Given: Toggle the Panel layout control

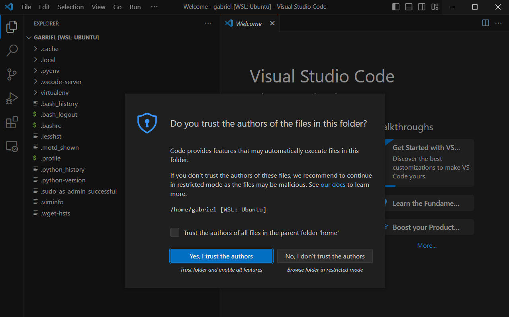Looking at the screenshot, I should (x=409, y=7).
